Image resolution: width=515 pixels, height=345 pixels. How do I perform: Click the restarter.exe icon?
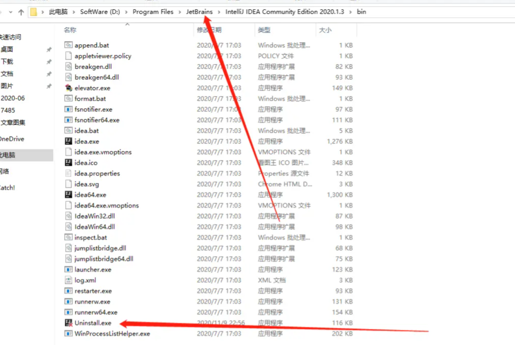68,291
